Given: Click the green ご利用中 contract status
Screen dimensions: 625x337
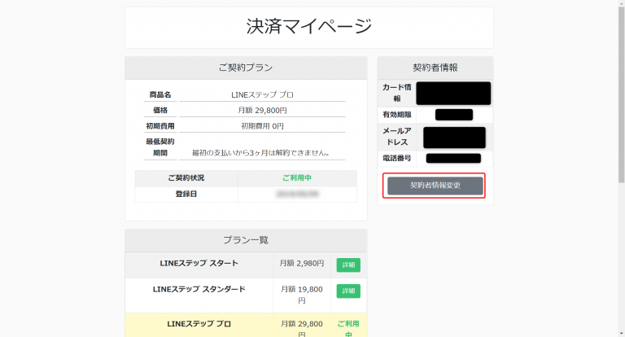Looking at the screenshot, I should click(297, 178).
